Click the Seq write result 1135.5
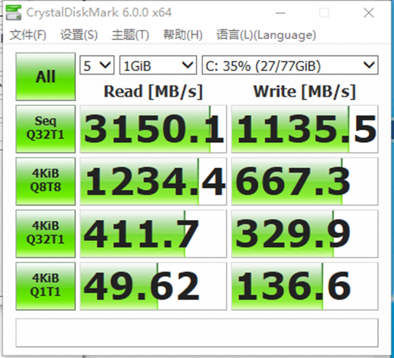 pos(304,129)
